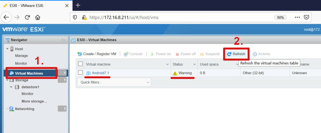The height and width of the screenshot is (133, 321).
Task: Click the tracking protection shield icon
Action: tap(75, 18)
